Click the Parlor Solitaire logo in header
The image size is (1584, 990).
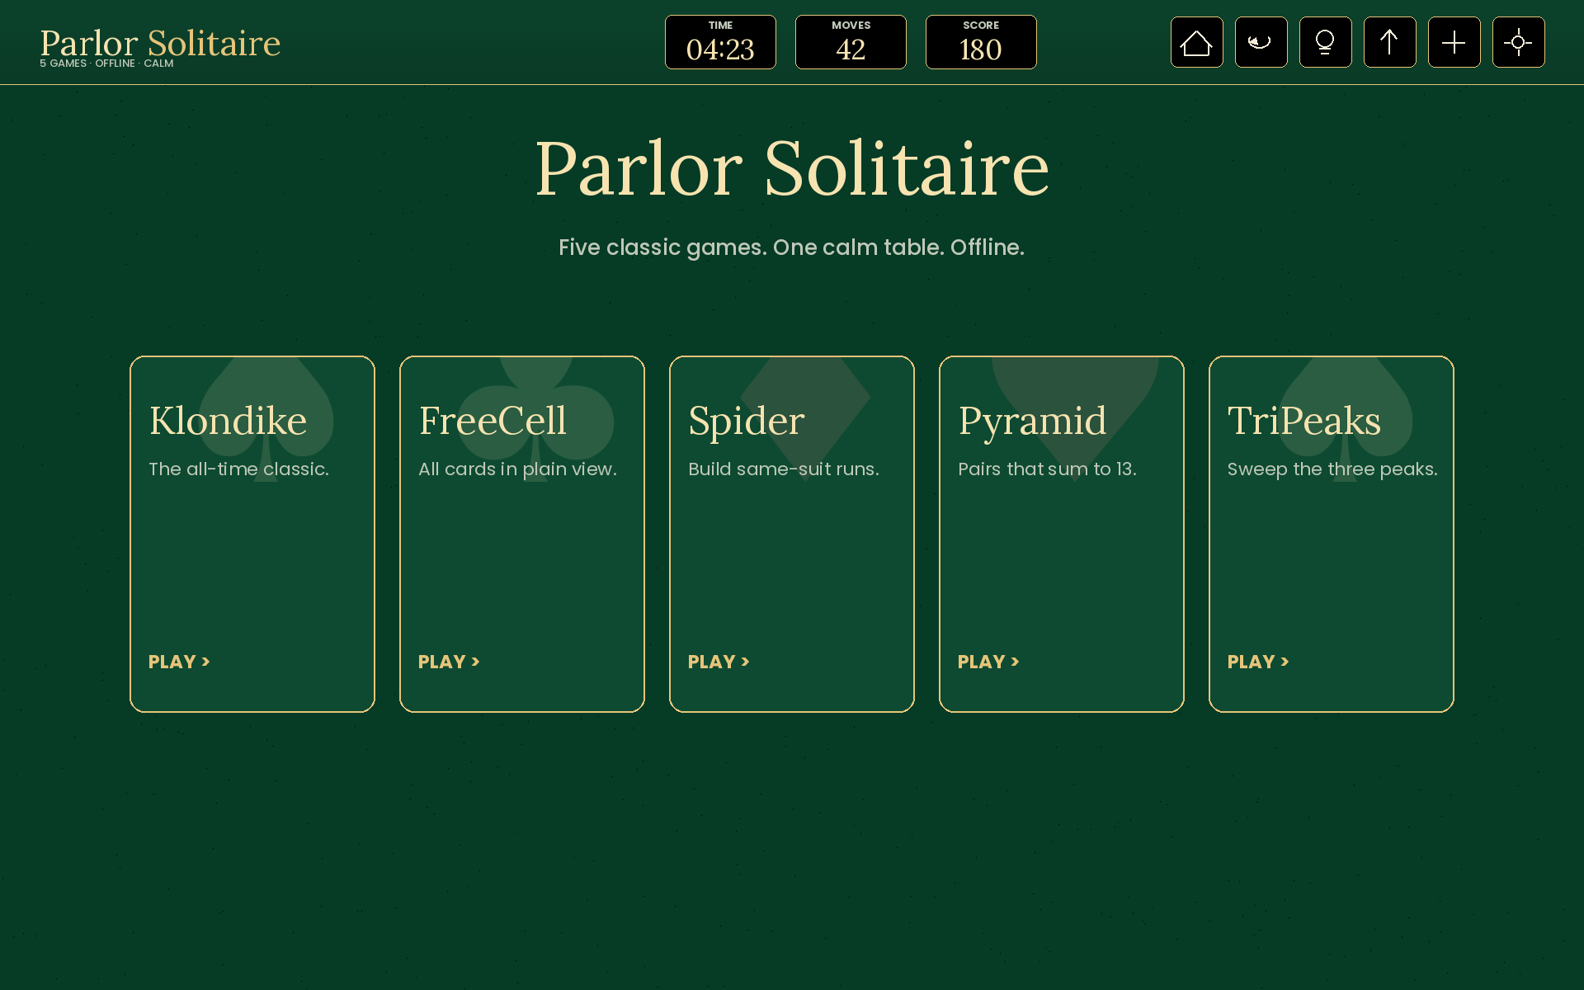pyautogui.click(x=160, y=43)
